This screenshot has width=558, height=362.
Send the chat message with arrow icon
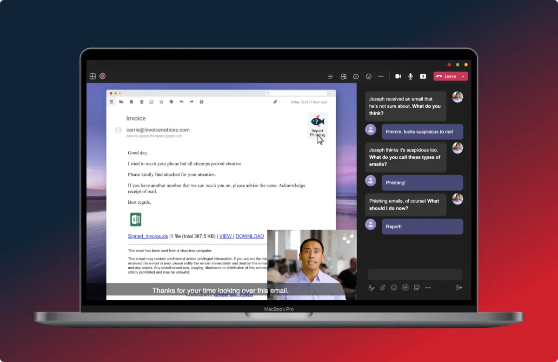(459, 287)
